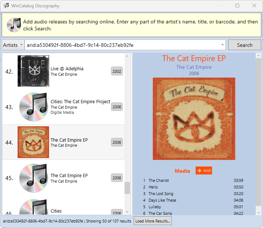The width and height of the screenshot is (263, 228).
Task: Click the large Cat Empire EP cover art
Action: pyautogui.click(x=194, y=119)
